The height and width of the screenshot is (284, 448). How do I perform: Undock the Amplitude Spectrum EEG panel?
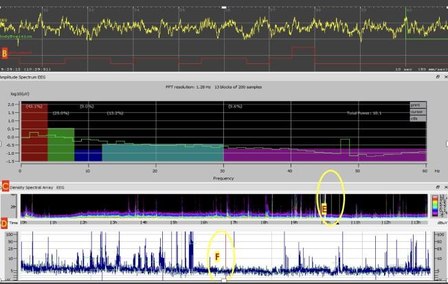coord(438,77)
